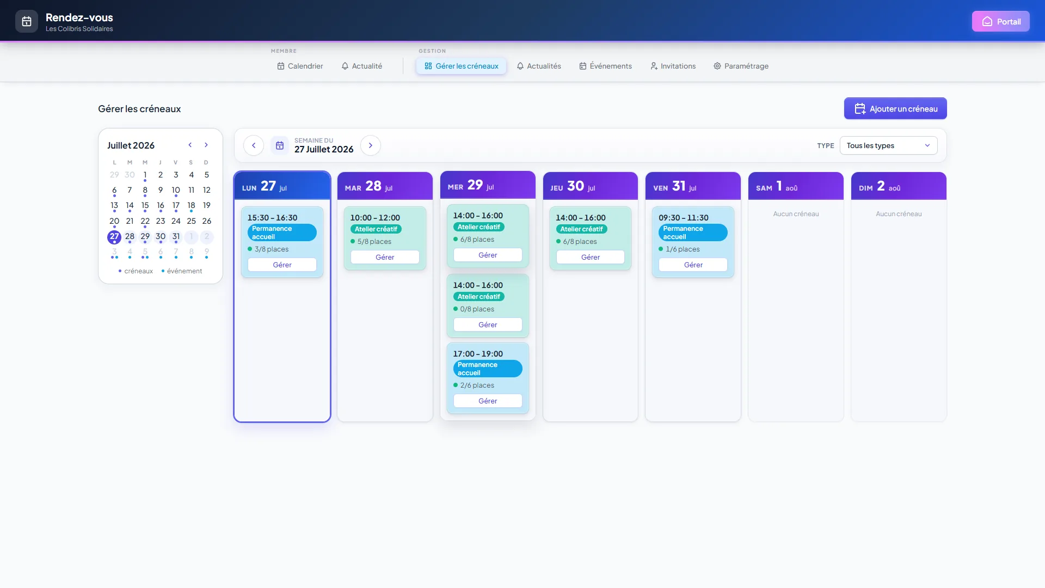Select the Gérer les créneaux tab
This screenshot has height=588, width=1045.
click(x=461, y=66)
